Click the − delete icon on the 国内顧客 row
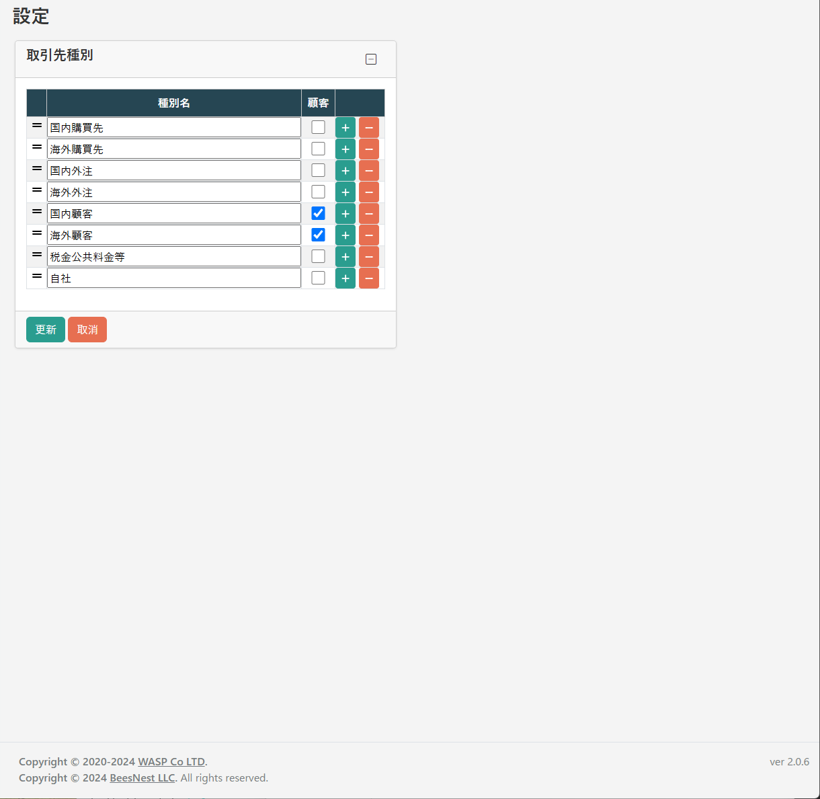Viewport: 820px width, 799px height. (x=368, y=213)
